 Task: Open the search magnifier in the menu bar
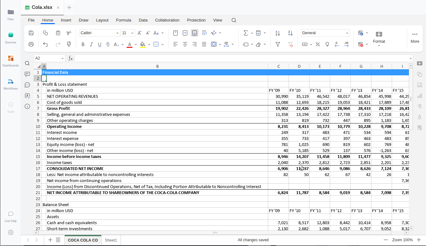tap(234, 20)
